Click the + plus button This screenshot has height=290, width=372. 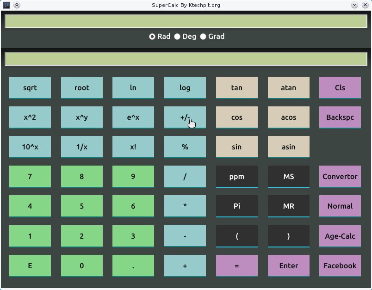185,266
